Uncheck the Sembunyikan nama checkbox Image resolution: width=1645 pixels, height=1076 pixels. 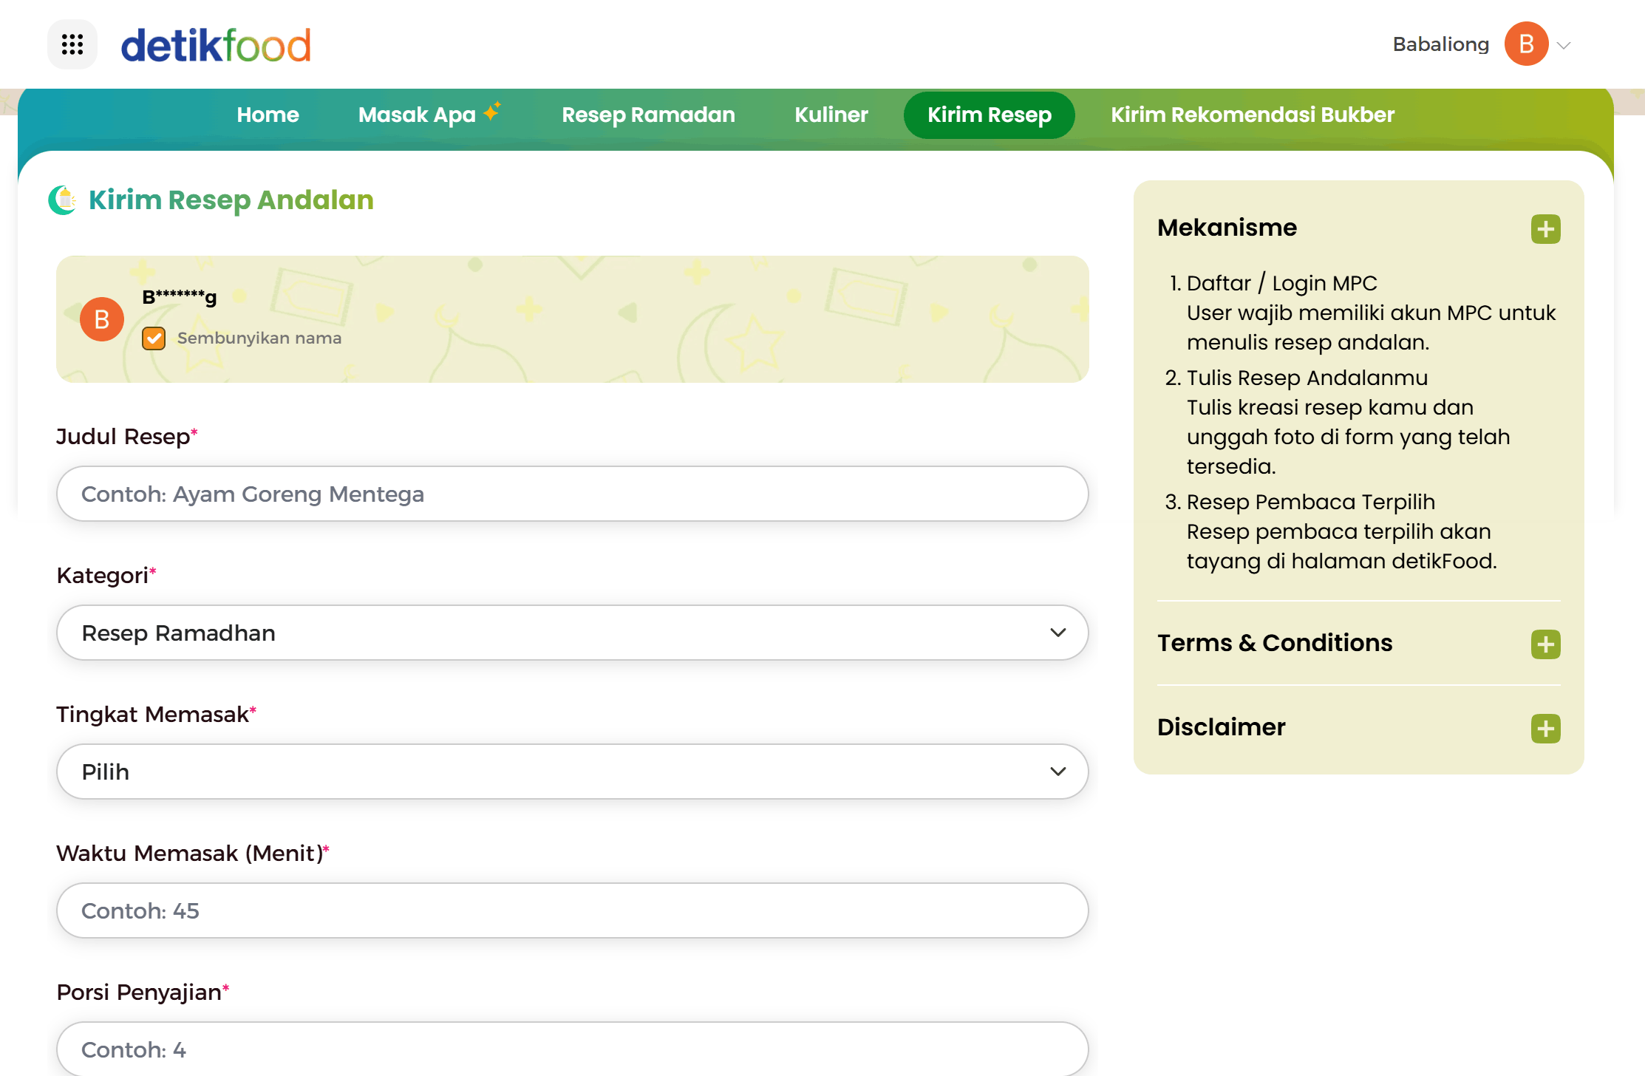154,338
